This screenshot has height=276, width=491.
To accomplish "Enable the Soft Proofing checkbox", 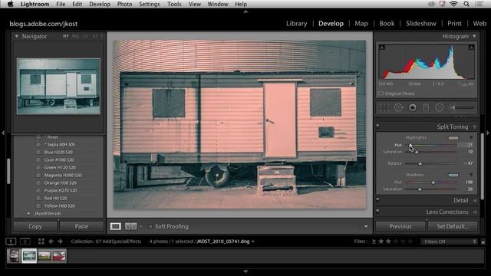I will click(x=150, y=226).
